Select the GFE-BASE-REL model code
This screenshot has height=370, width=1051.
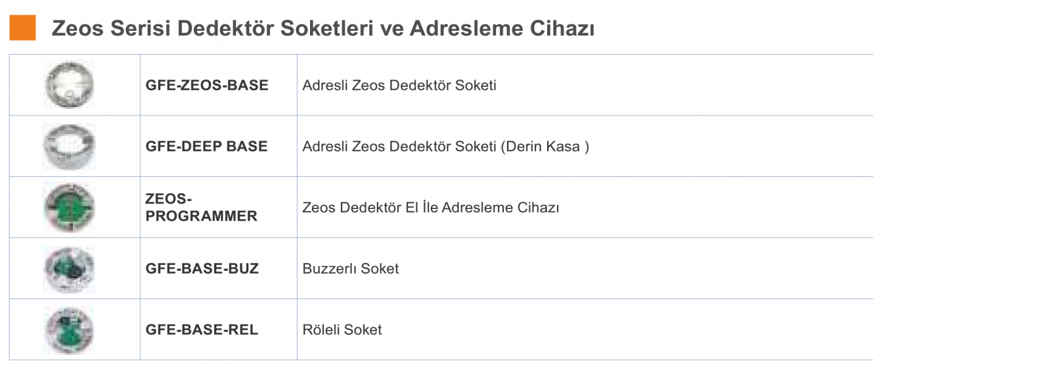[202, 330]
